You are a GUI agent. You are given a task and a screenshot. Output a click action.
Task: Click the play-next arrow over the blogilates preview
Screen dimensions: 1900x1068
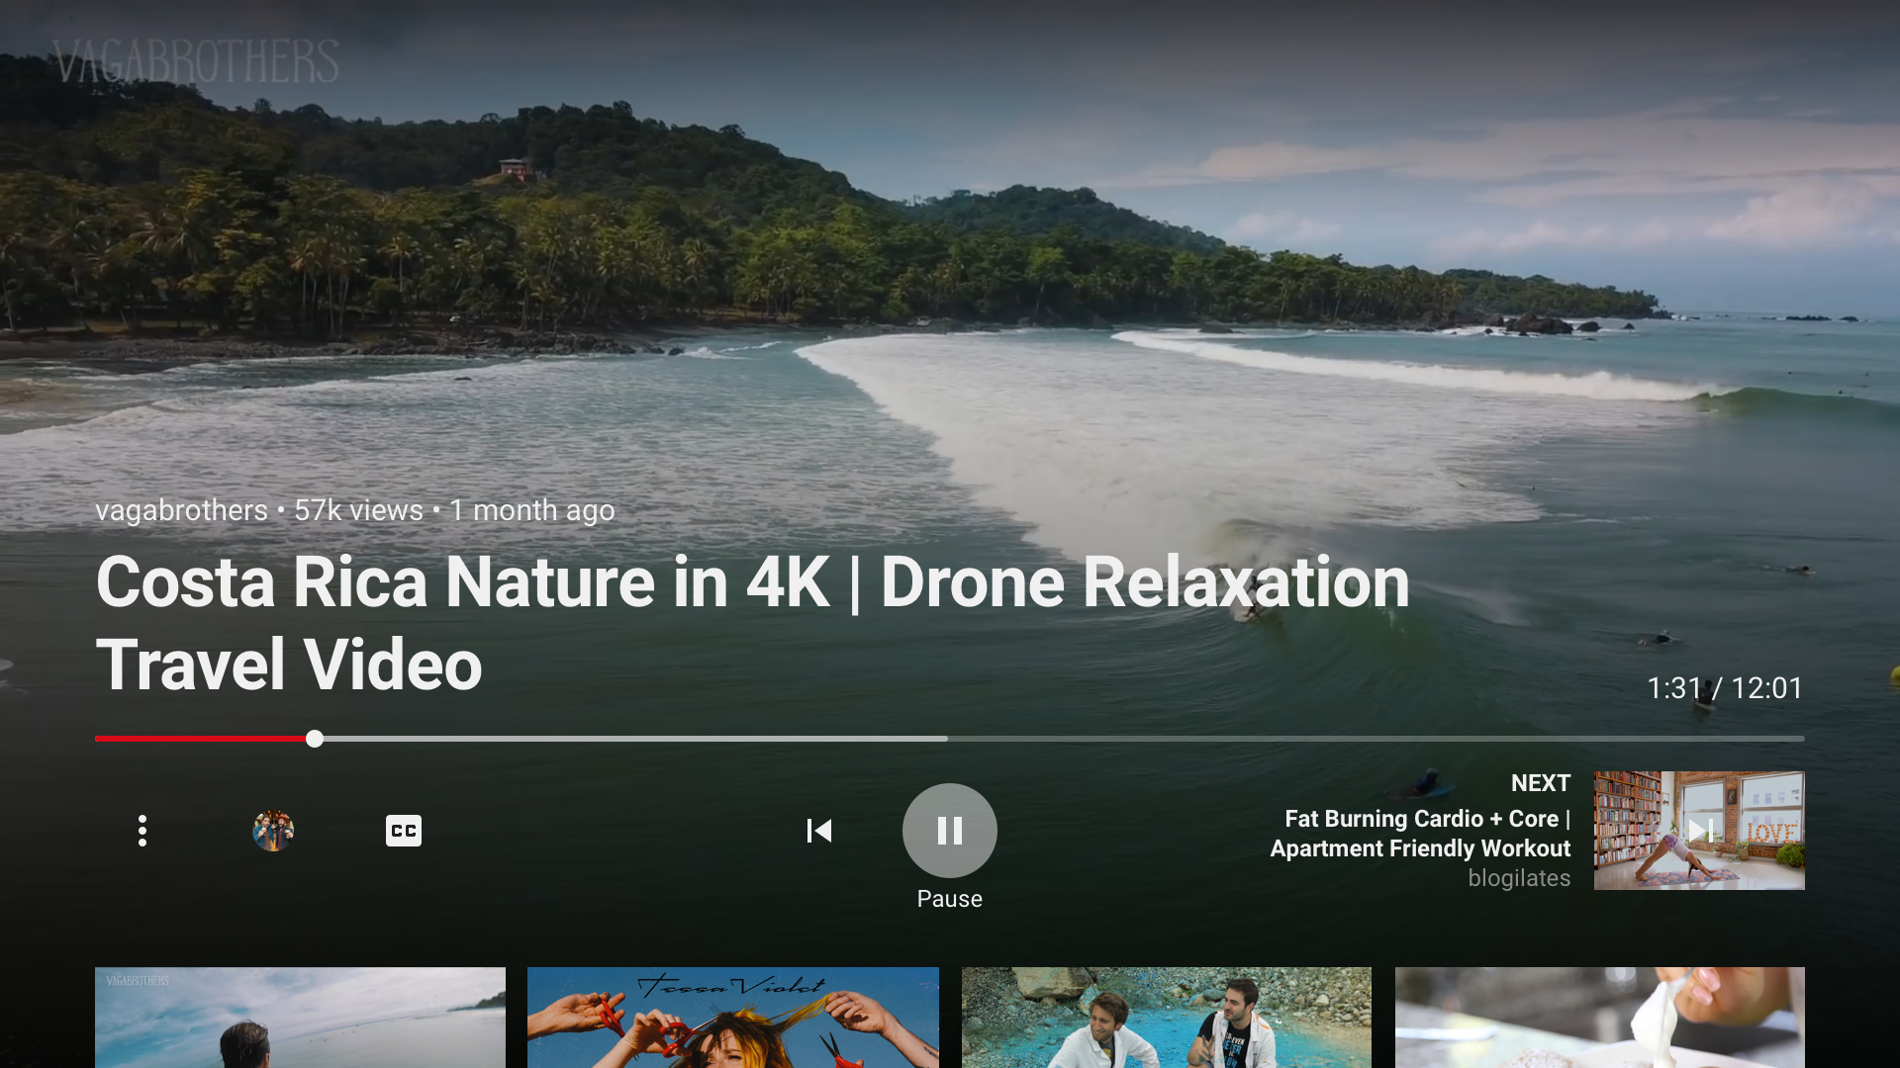[x=1702, y=831]
